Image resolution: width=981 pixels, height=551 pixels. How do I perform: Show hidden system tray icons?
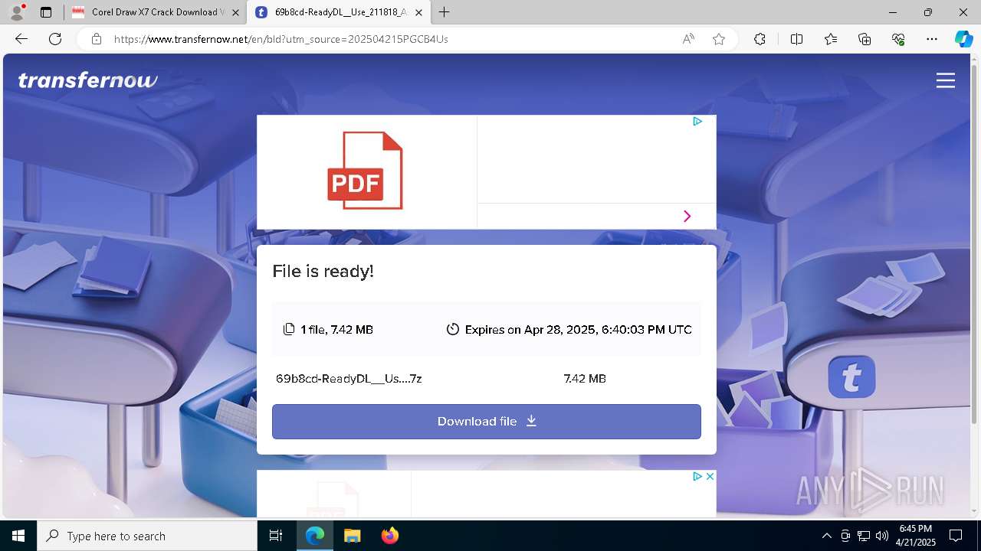tap(826, 536)
